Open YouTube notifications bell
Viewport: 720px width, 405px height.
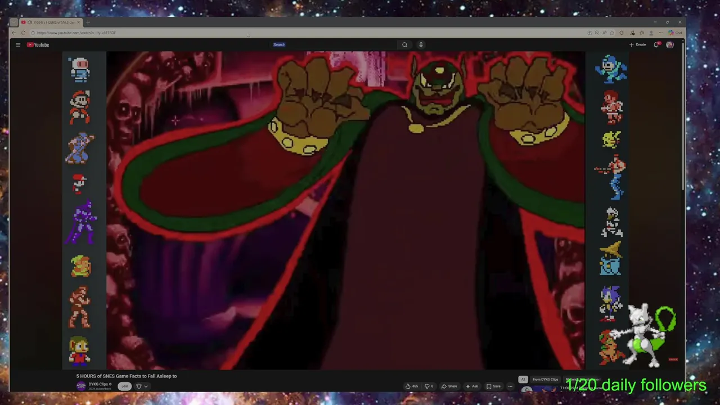656,45
